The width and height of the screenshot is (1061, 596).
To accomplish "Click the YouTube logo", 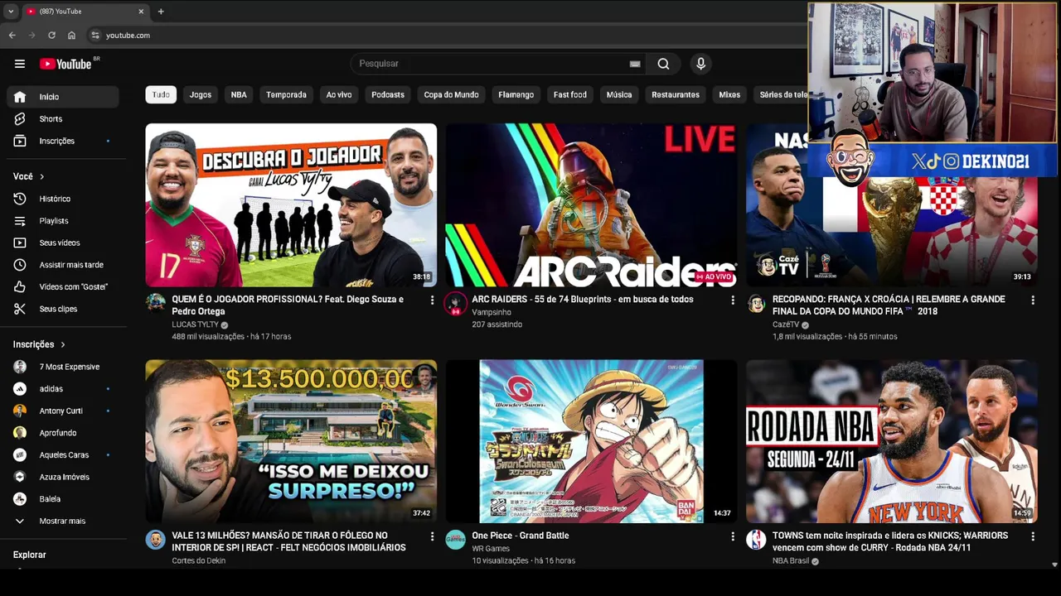I will point(65,64).
